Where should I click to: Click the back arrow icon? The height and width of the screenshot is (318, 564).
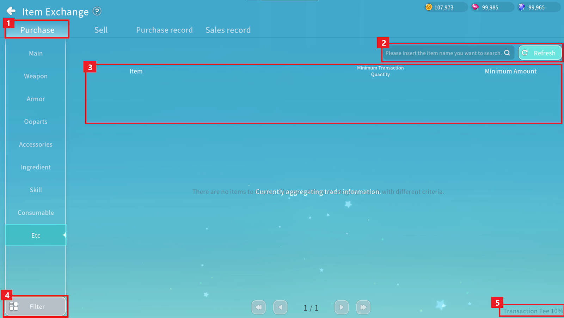[11, 11]
